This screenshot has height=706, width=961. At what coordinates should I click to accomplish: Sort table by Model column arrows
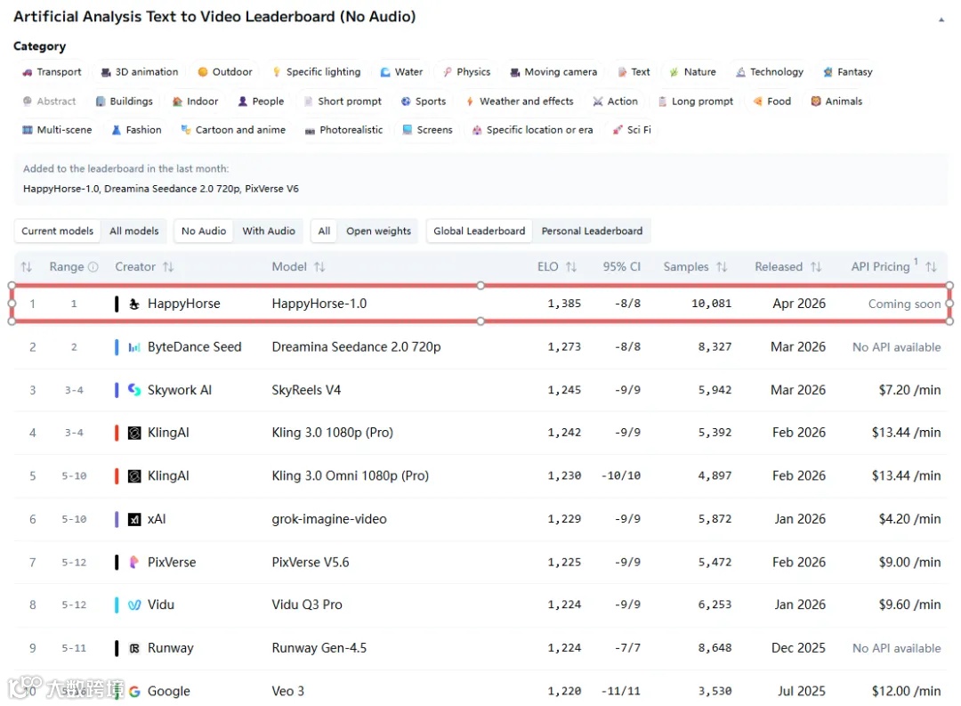coord(320,267)
